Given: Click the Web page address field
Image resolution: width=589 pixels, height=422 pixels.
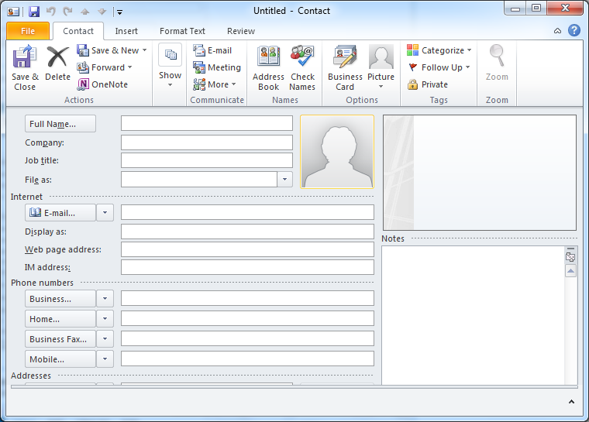Looking at the screenshot, I should point(247,249).
